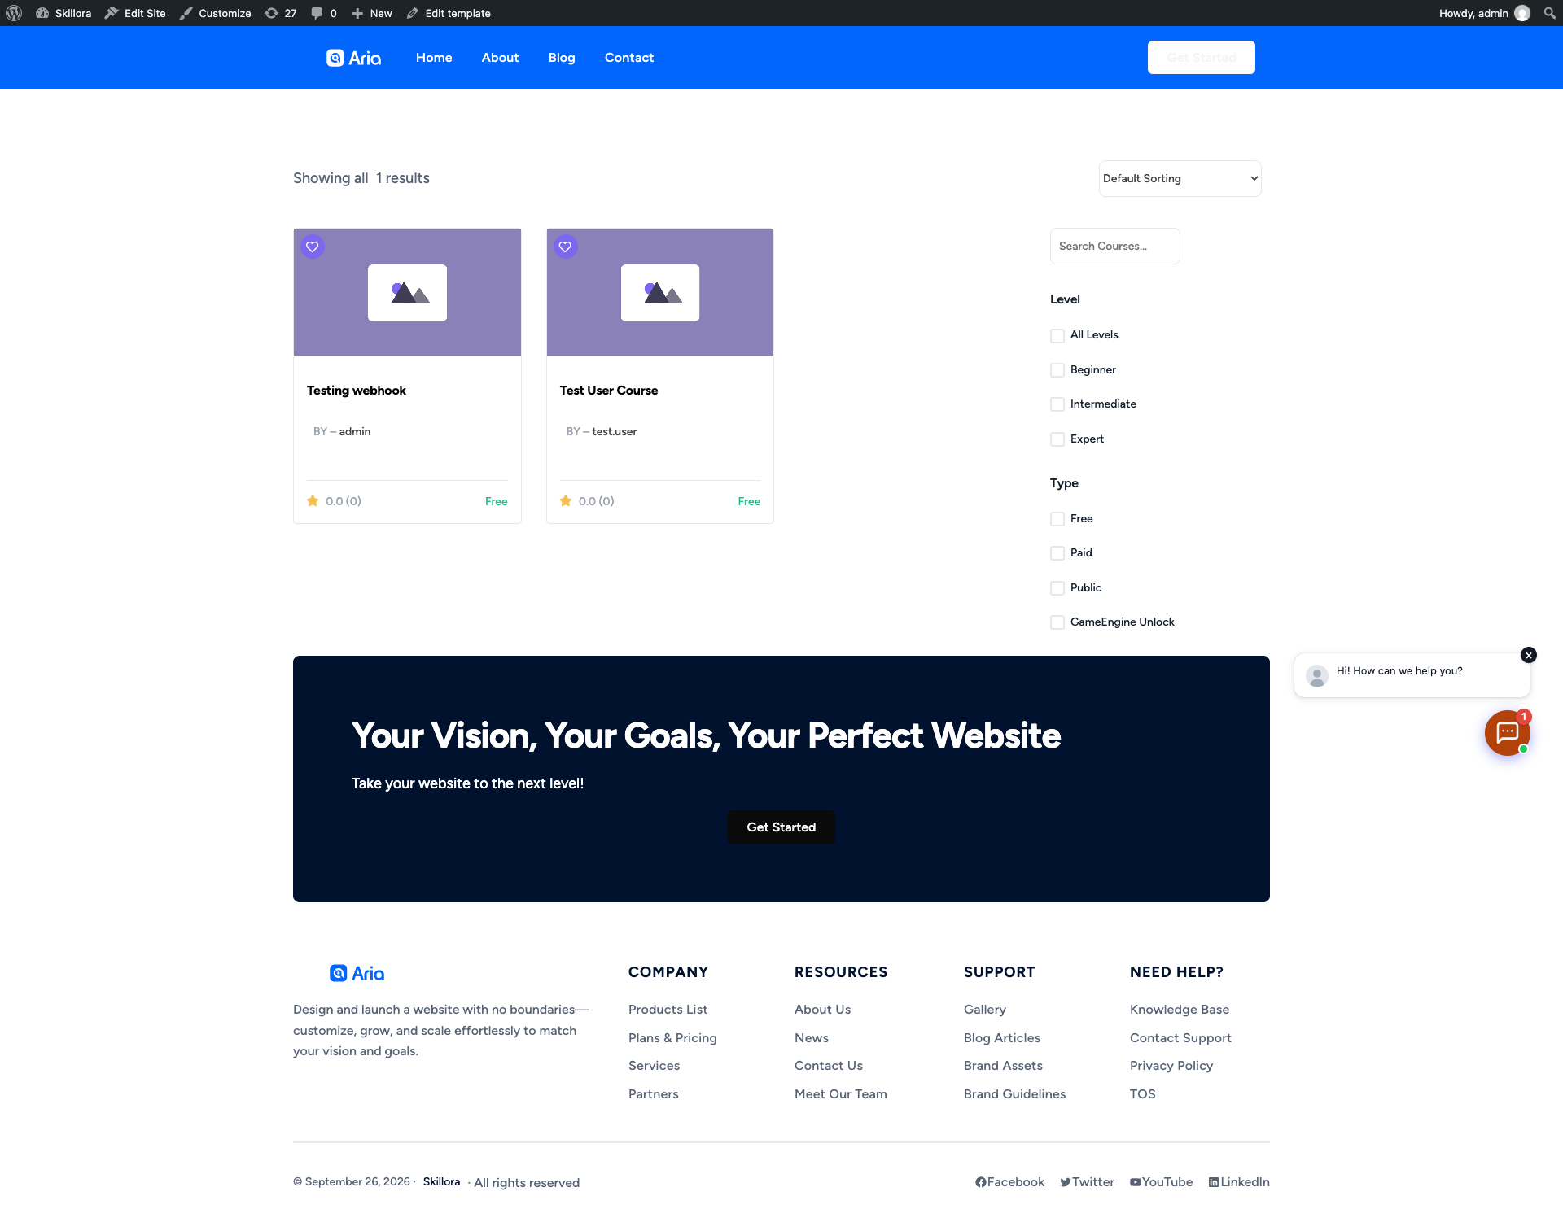Open Customize in admin bar
Image resolution: width=1563 pixels, height=1222 pixels.
coord(216,13)
